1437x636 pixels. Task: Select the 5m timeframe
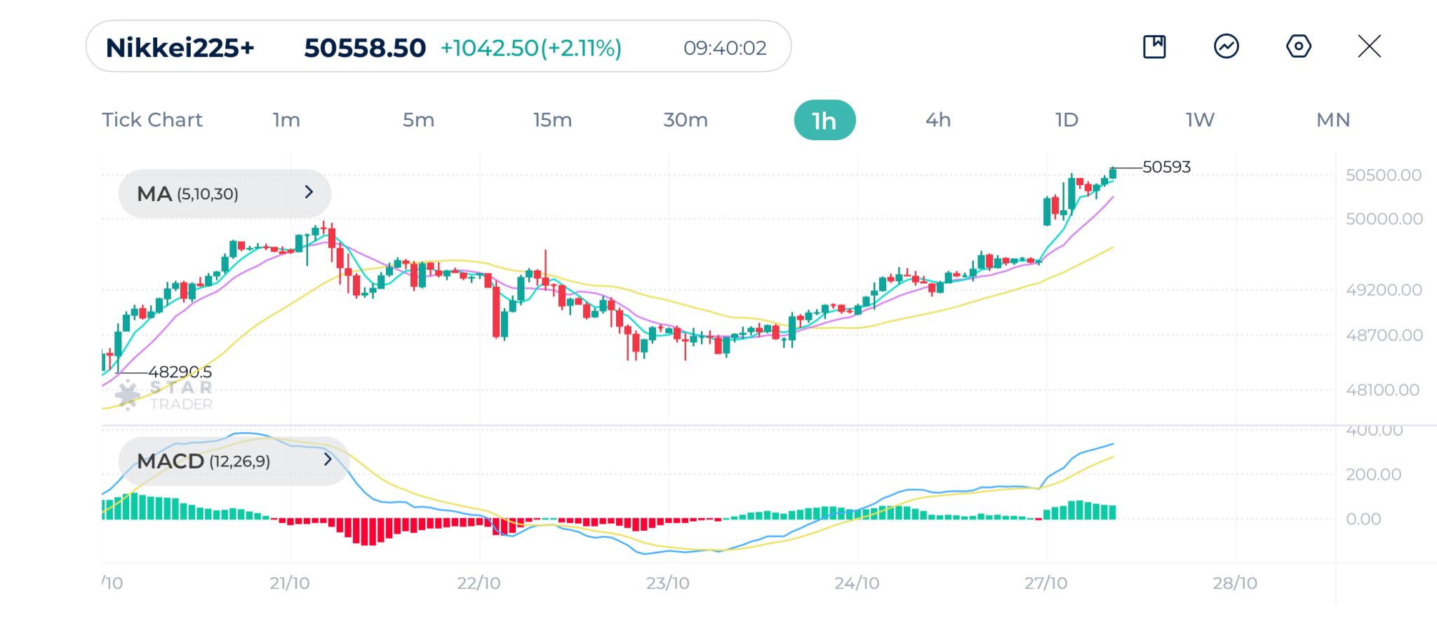418,120
